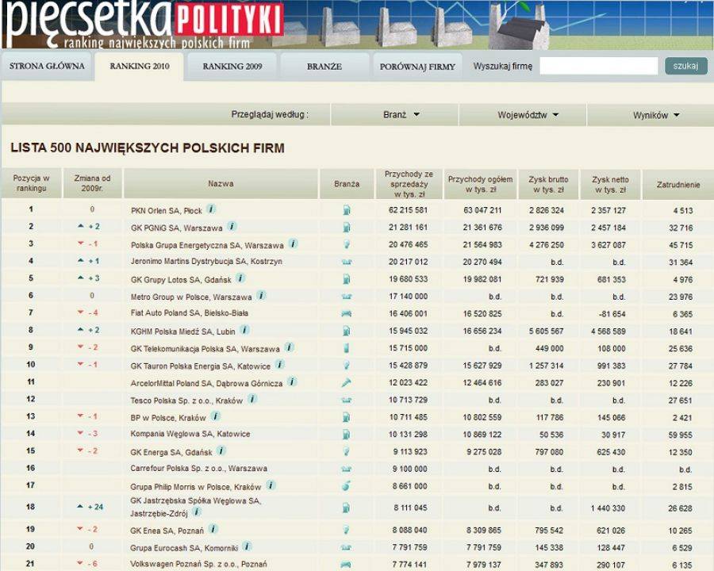Click sales value 62 215 581
The width and height of the screenshot is (714, 571).
pos(409,210)
